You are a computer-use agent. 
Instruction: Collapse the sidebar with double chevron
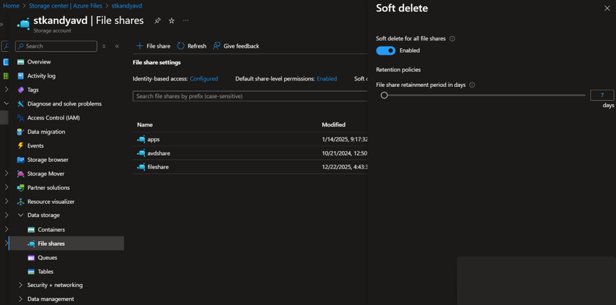tap(117, 46)
